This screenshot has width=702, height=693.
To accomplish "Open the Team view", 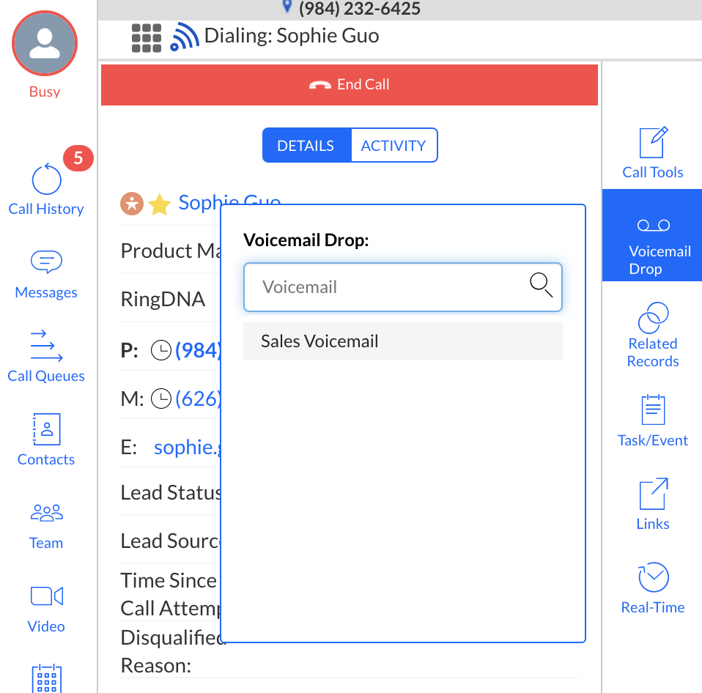I will pyautogui.click(x=46, y=525).
